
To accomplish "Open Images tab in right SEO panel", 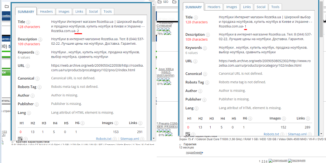I will [x=231, y=7].
